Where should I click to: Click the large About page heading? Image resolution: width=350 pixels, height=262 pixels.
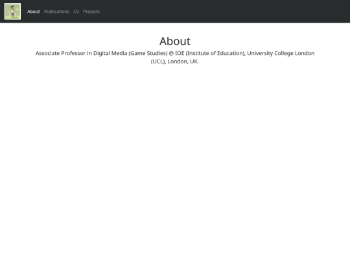click(175, 41)
